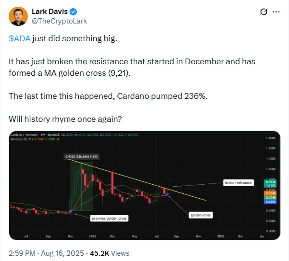This screenshot has height=261, width=289.
Task: Open the $ADA cashtag link
Action: (x=20, y=39)
